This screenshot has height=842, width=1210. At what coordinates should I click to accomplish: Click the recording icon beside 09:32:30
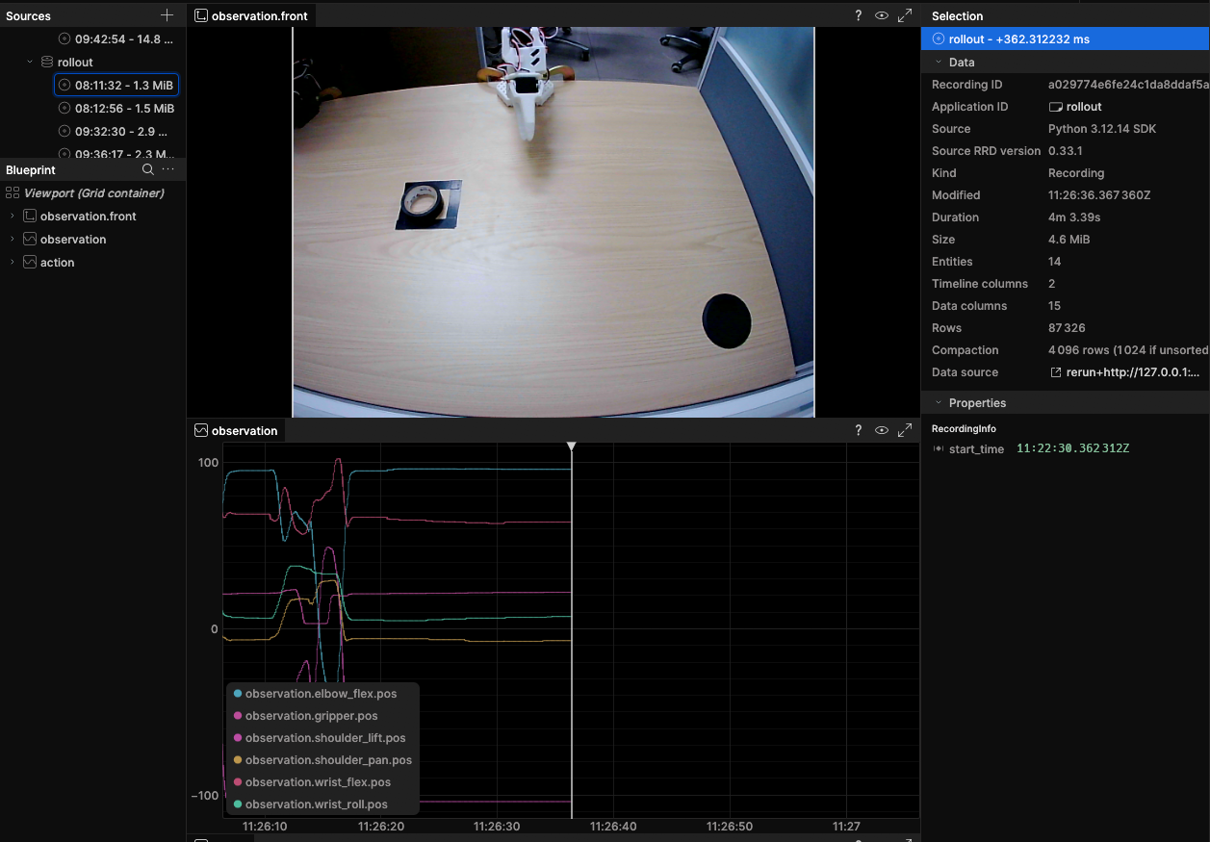click(64, 131)
